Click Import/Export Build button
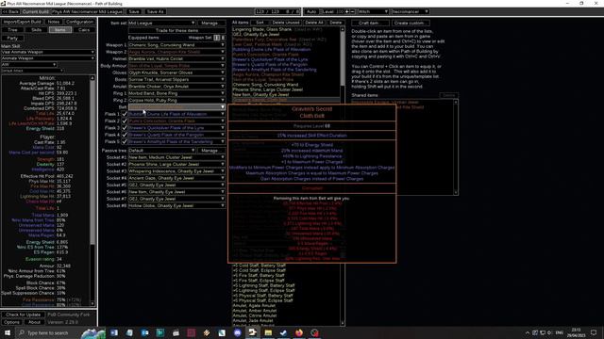Viewport: 604px width, 339px height. pyautogui.click(x=22, y=22)
